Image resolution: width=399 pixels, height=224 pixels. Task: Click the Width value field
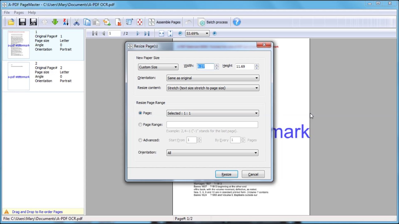(x=205, y=66)
